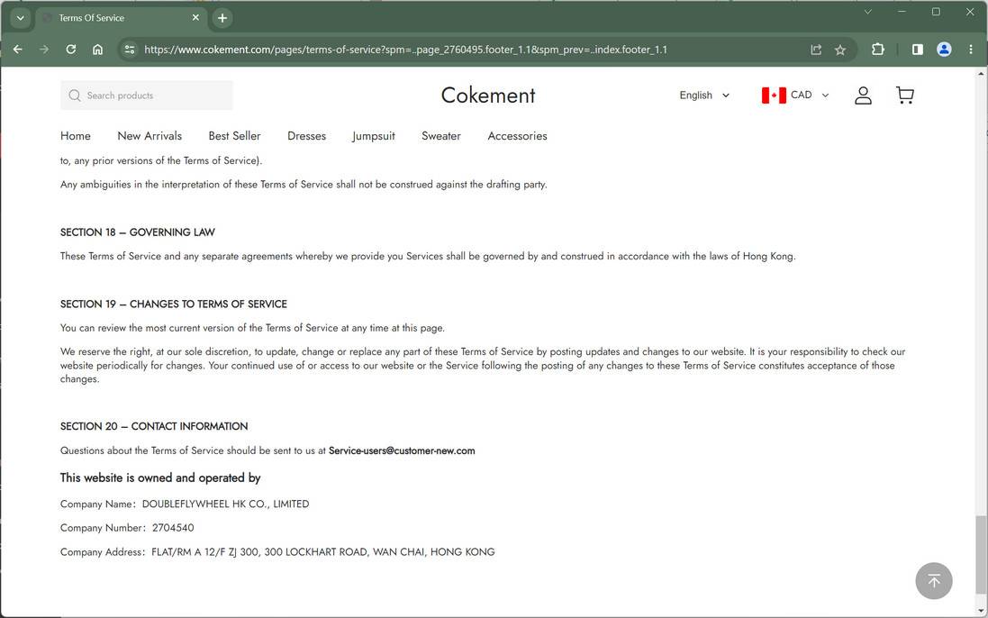Open the browser sidebar panel icon
This screenshot has width=988, height=618.
(917, 50)
